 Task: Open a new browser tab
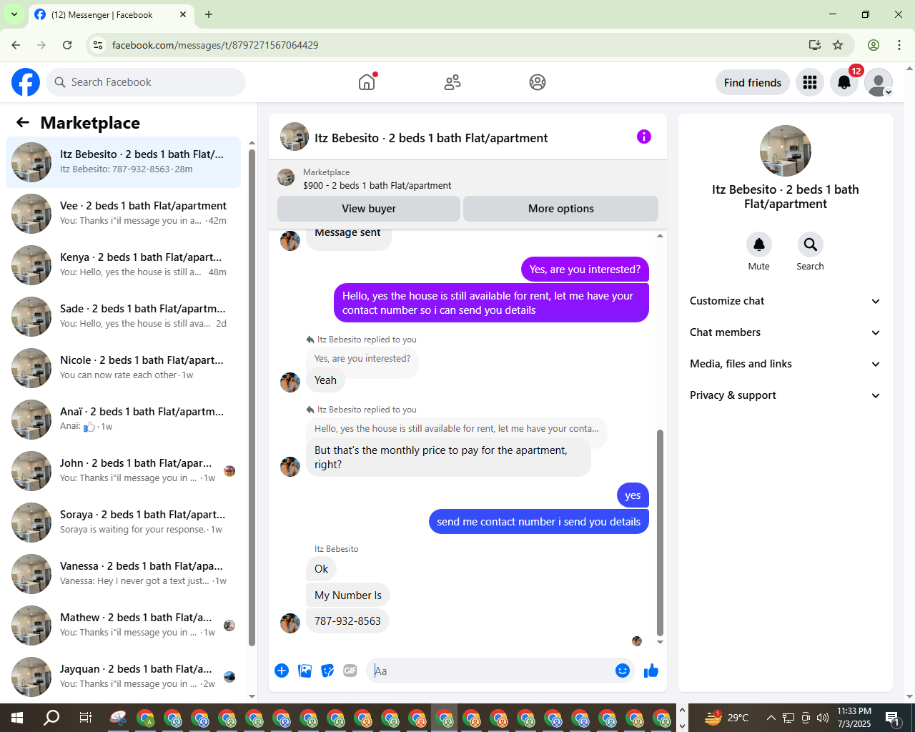209,14
